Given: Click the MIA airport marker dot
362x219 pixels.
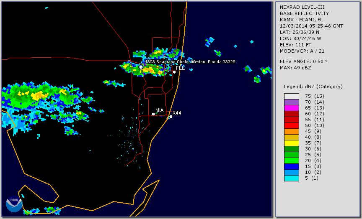Looking at the screenshot, I should point(153,114).
